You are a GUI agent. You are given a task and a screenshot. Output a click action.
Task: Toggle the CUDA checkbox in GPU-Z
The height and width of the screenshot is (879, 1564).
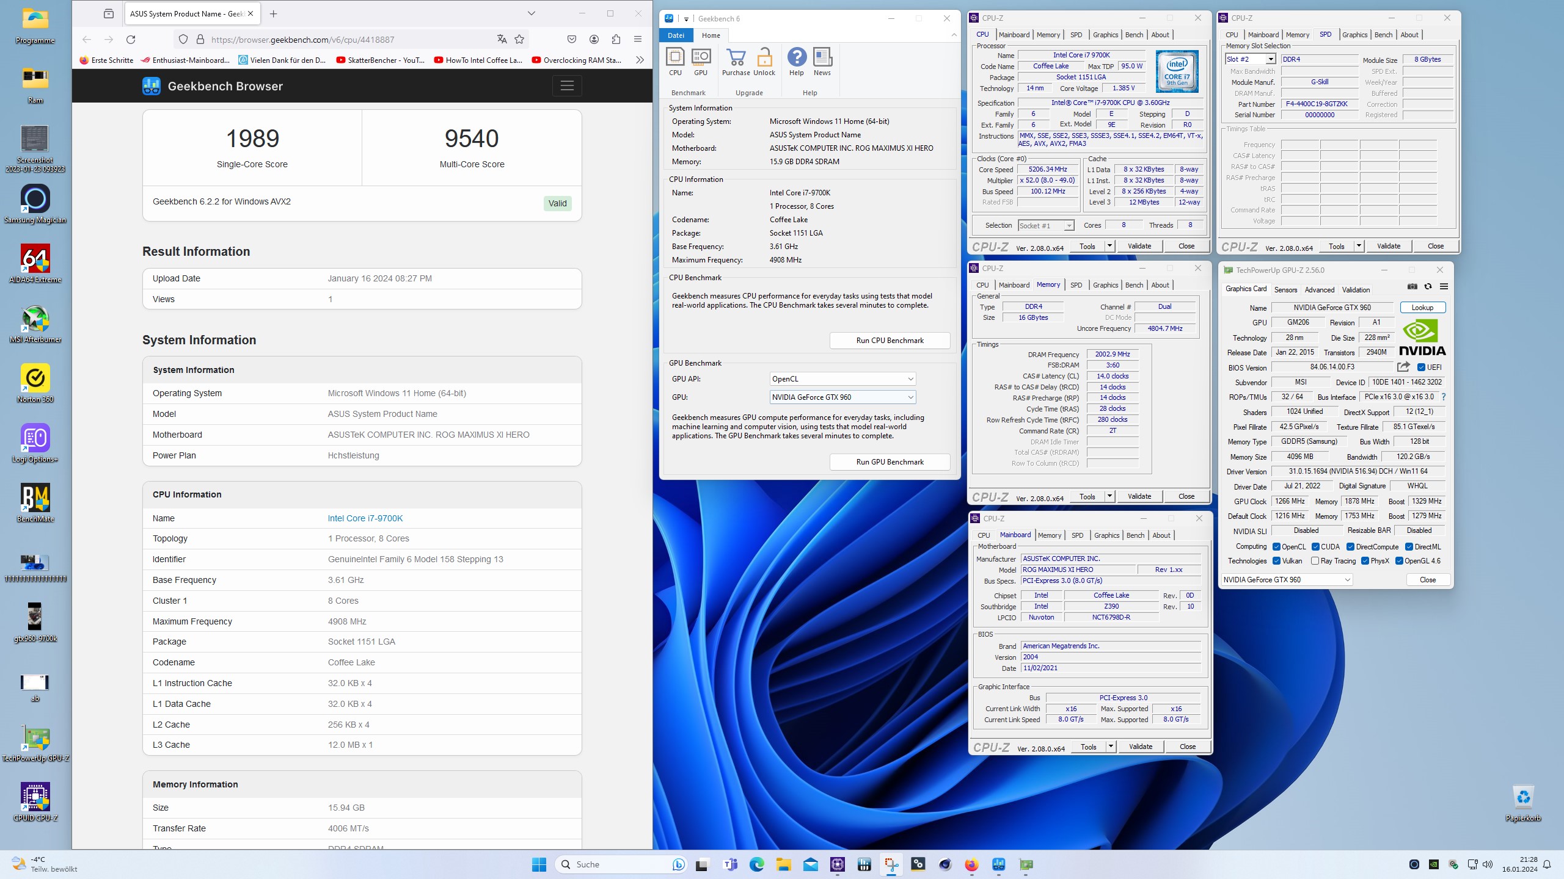(1315, 547)
